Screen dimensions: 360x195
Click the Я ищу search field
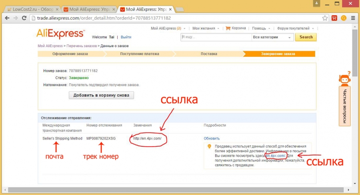[x=216, y=37]
